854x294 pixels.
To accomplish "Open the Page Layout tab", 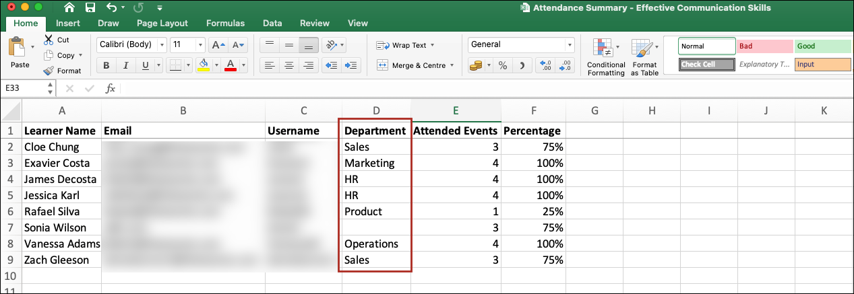I will tap(162, 23).
